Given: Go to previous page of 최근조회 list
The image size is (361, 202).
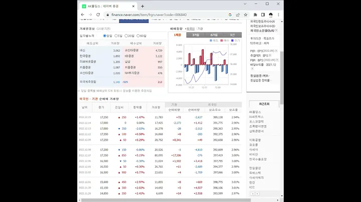Looking at the screenshot, I should [253, 194].
